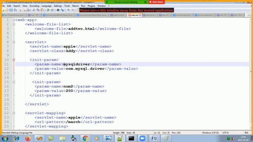
Task: Click the Copy toolbar icon
Action: (x=38, y=10)
